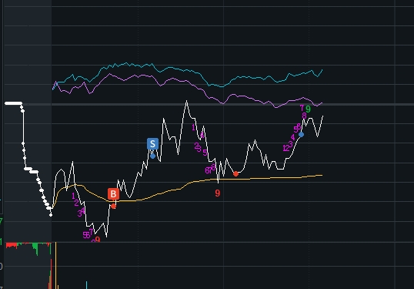Click the red volume bars at far left
Image resolution: width=414 pixels, height=289 pixels.
pos(11,245)
